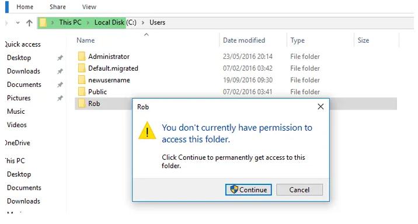This screenshot has width=418, height=224.
Task: Close the Rob permission dialog
Action: [321, 107]
